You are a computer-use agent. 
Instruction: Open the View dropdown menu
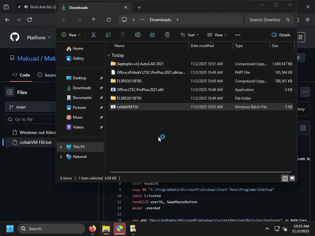[217, 35]
